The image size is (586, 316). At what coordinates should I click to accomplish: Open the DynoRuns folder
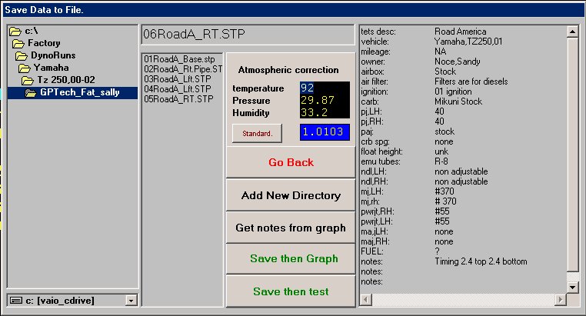click(x=52, y=56)
